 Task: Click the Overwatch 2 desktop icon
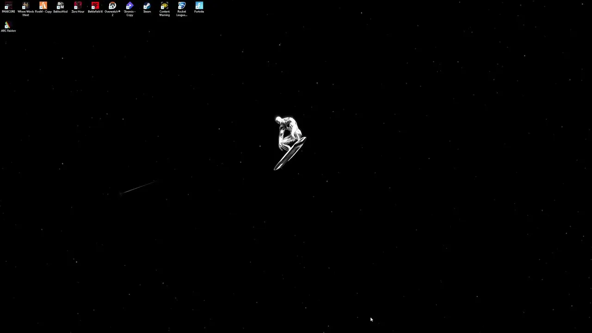coord(112,9)
